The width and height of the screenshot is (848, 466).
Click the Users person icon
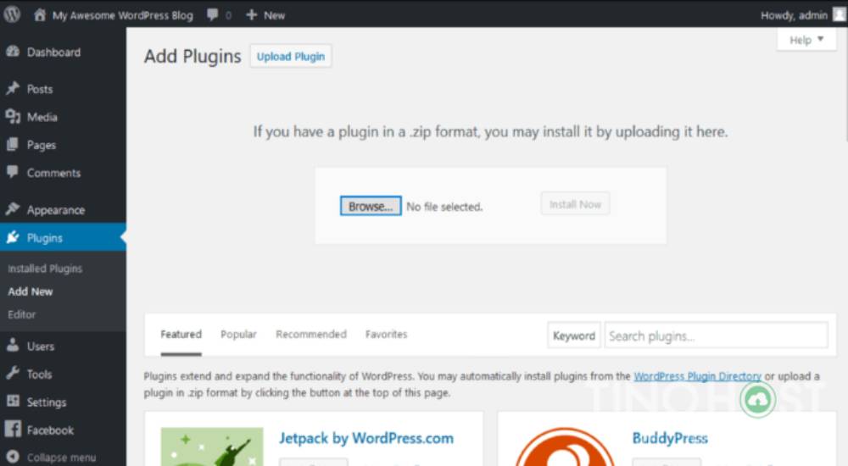[13, 346]
